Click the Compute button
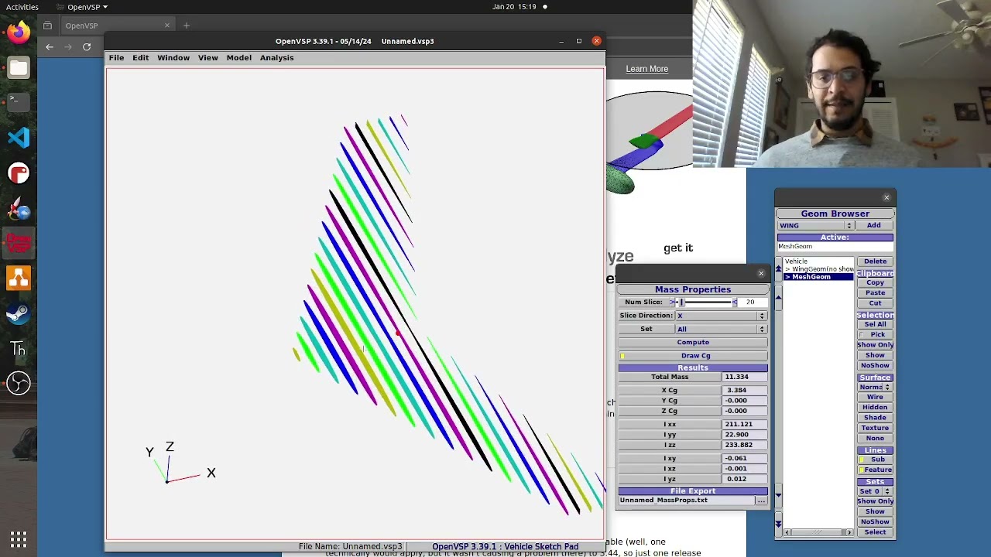 pyautogui.click(x=693, y=342)
